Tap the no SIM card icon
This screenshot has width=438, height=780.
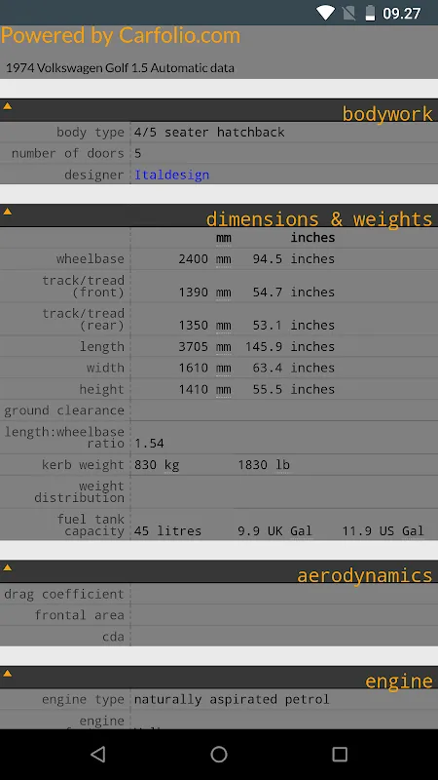pyautogui.click(x=349, y=13)
